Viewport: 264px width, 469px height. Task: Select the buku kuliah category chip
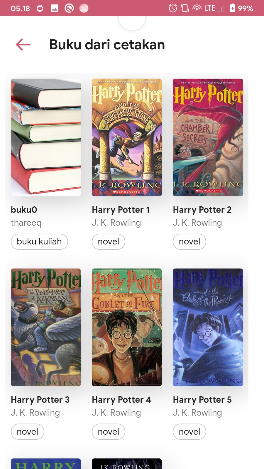(39, 242)
